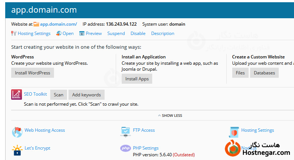Click the Add keywords button
294x160 pixels.
86,95
